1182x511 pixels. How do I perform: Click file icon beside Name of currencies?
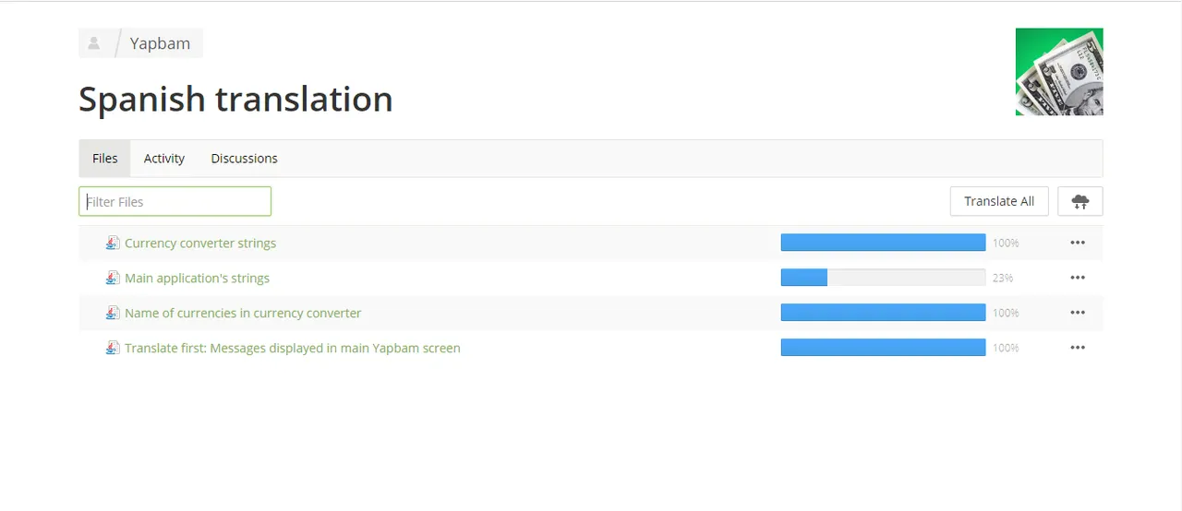point(113,313)
